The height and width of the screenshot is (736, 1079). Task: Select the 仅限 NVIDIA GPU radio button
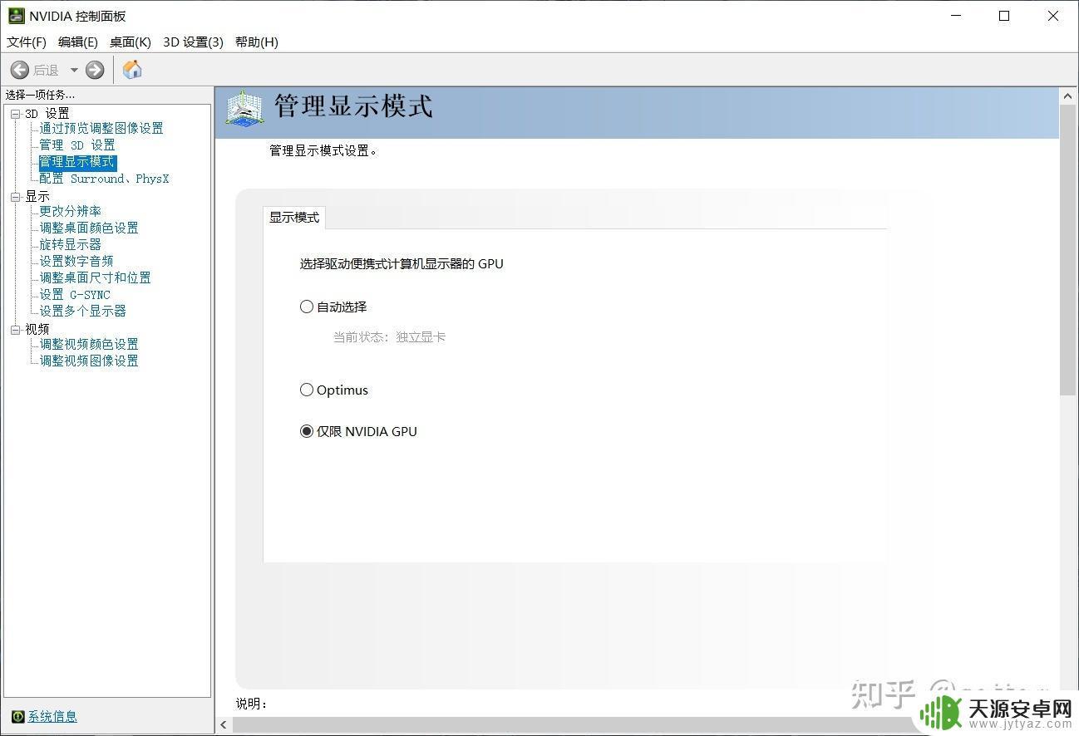307,431
